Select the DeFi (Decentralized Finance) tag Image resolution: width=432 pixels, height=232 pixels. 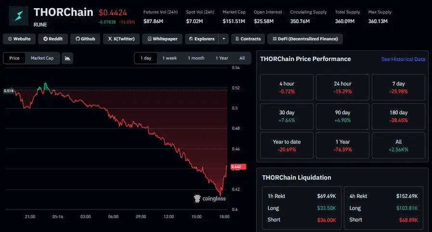pos(305,39)
